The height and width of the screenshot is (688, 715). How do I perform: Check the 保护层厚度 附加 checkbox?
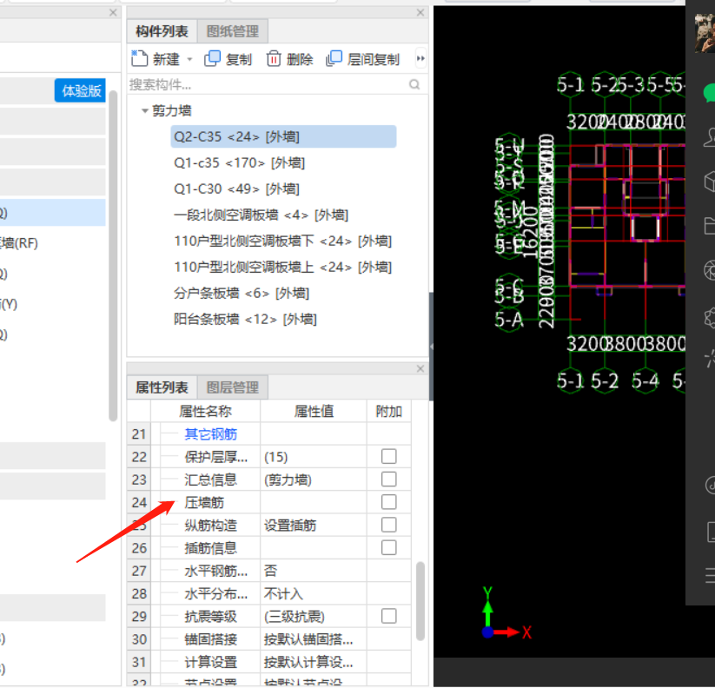(x=388, y=456)
